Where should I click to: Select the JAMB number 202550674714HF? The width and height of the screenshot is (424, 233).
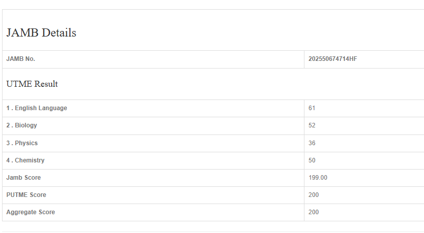click(x=332, y=59)
